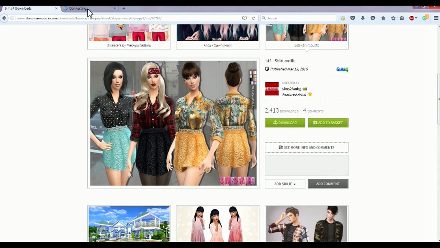Open the colorful extension icon beside Search box

tap(343, 18)
